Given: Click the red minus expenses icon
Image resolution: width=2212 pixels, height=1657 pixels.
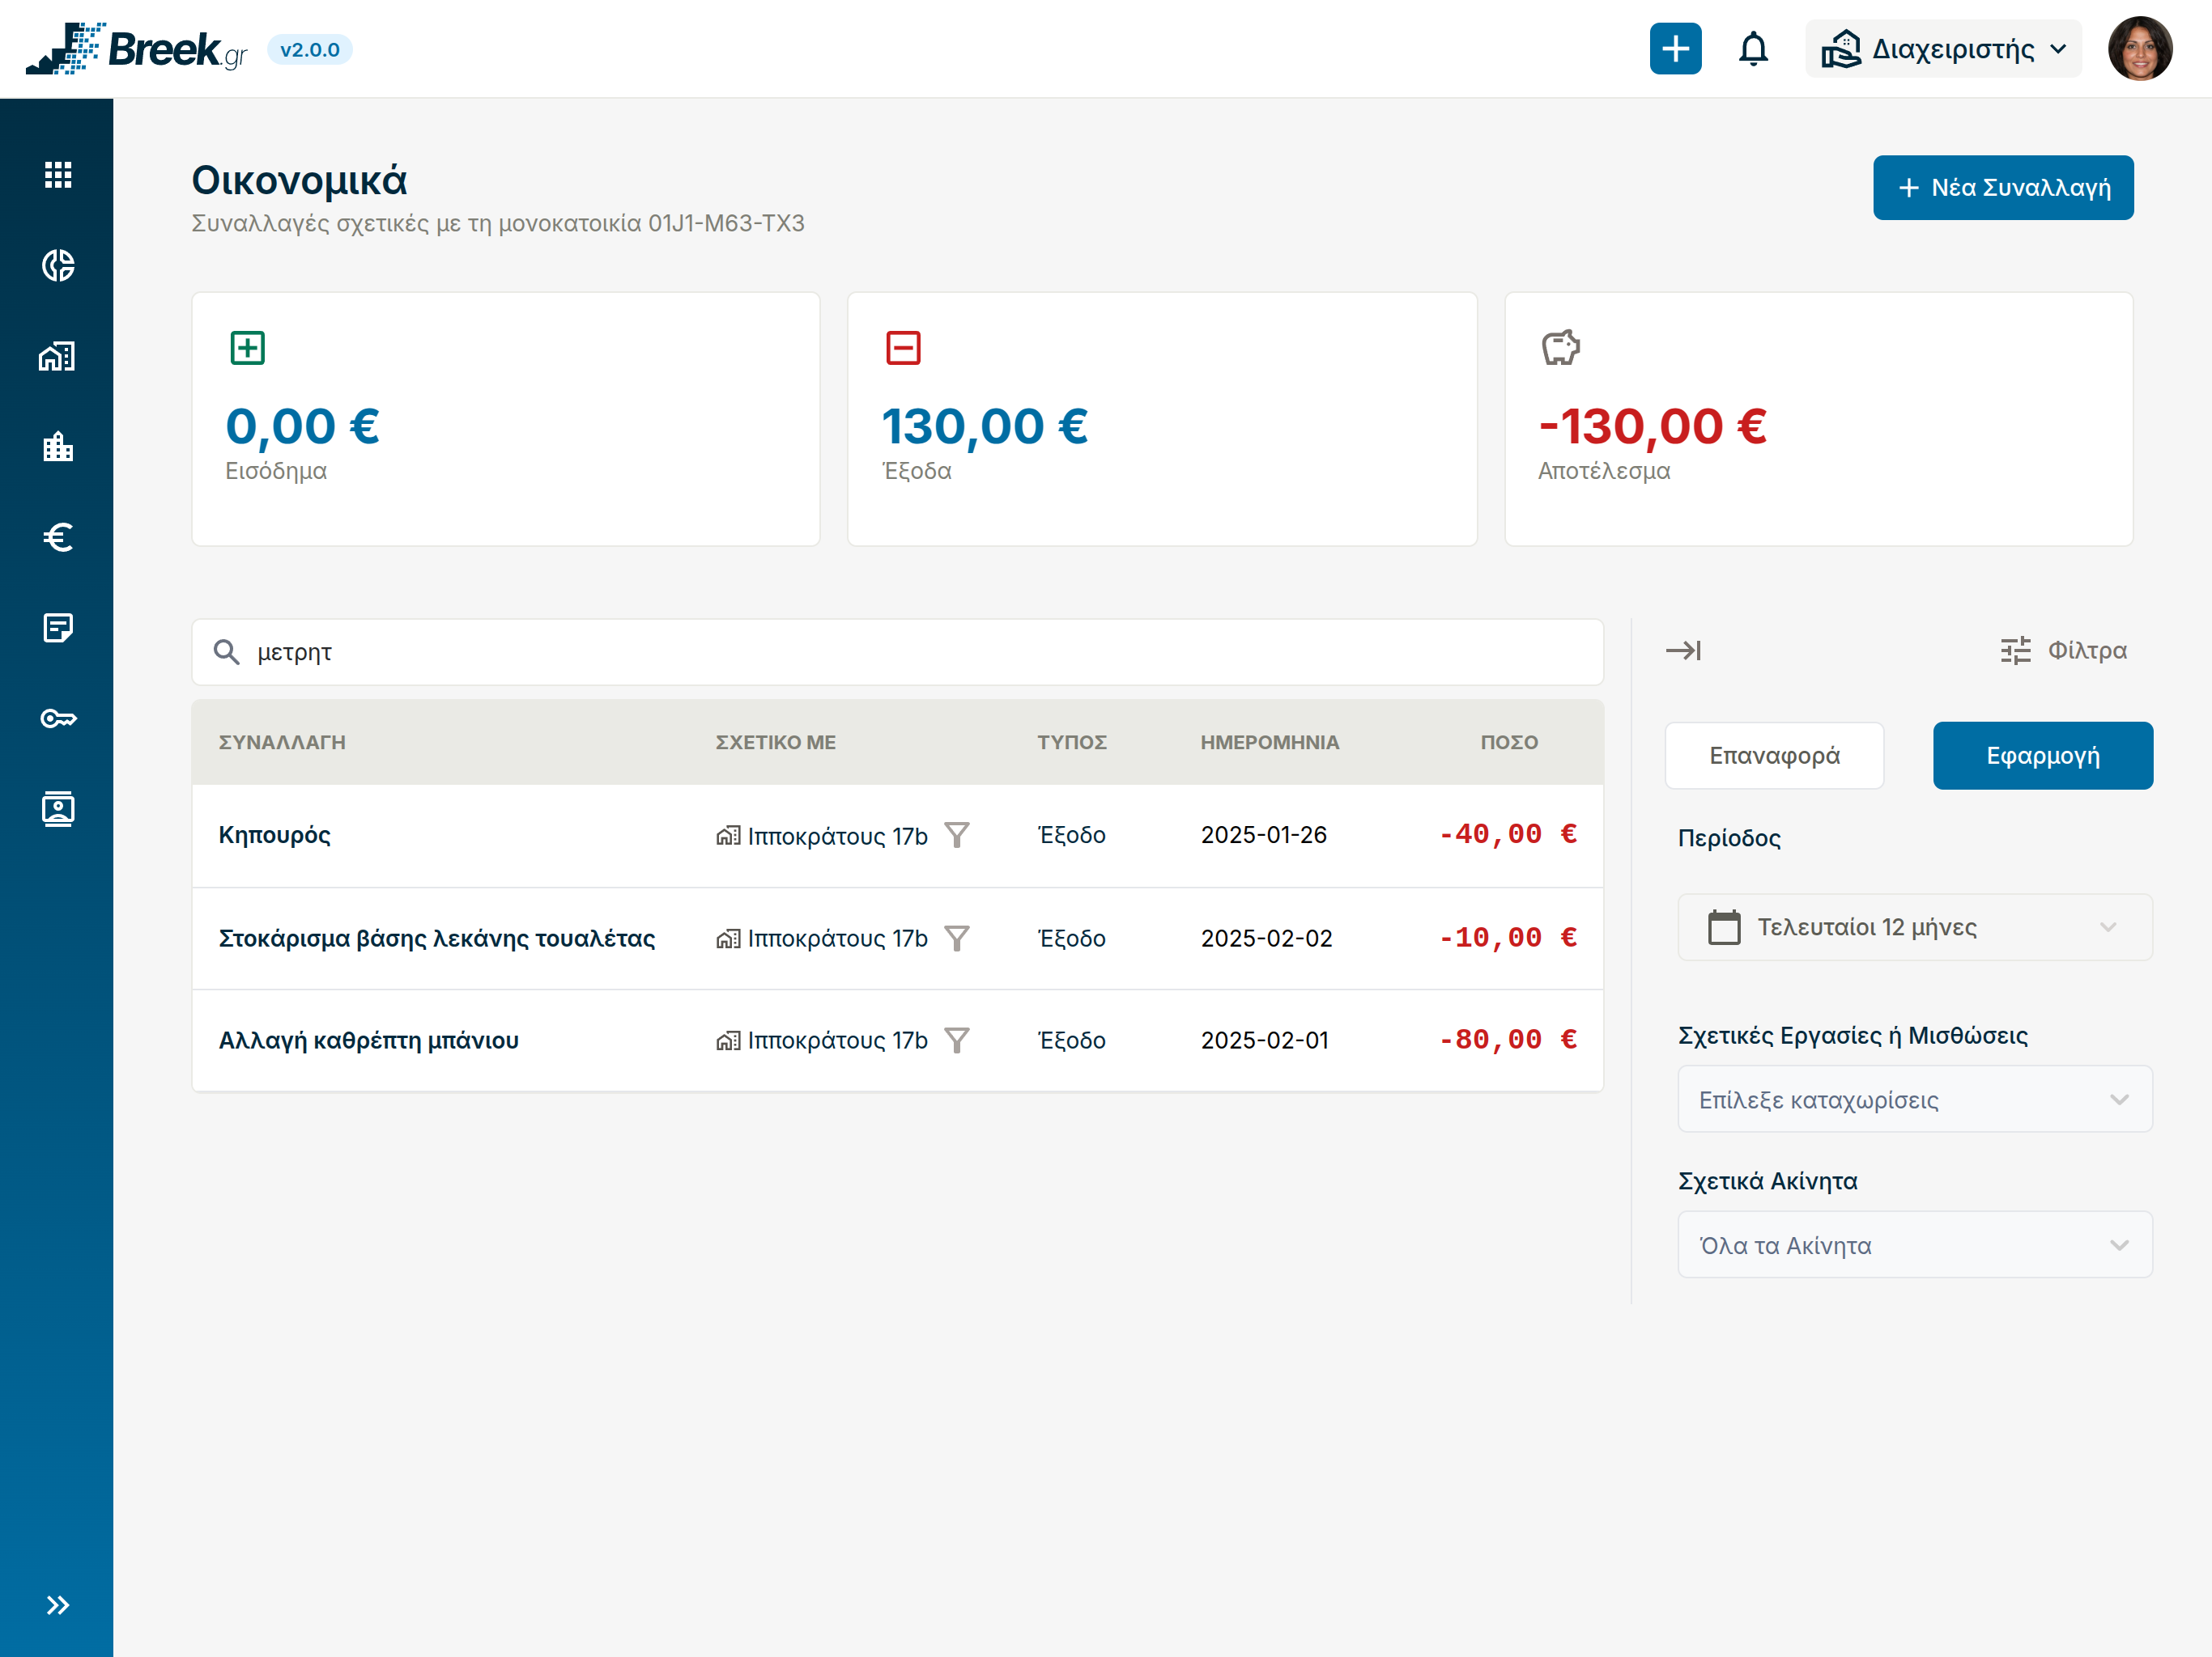Looking at the screenshot, I should point(903,348).
